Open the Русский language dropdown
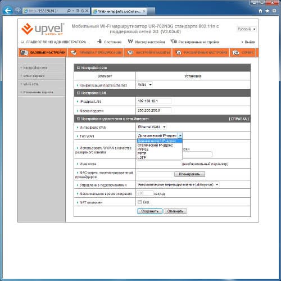 pyautogui.click(x=246, y=29)
